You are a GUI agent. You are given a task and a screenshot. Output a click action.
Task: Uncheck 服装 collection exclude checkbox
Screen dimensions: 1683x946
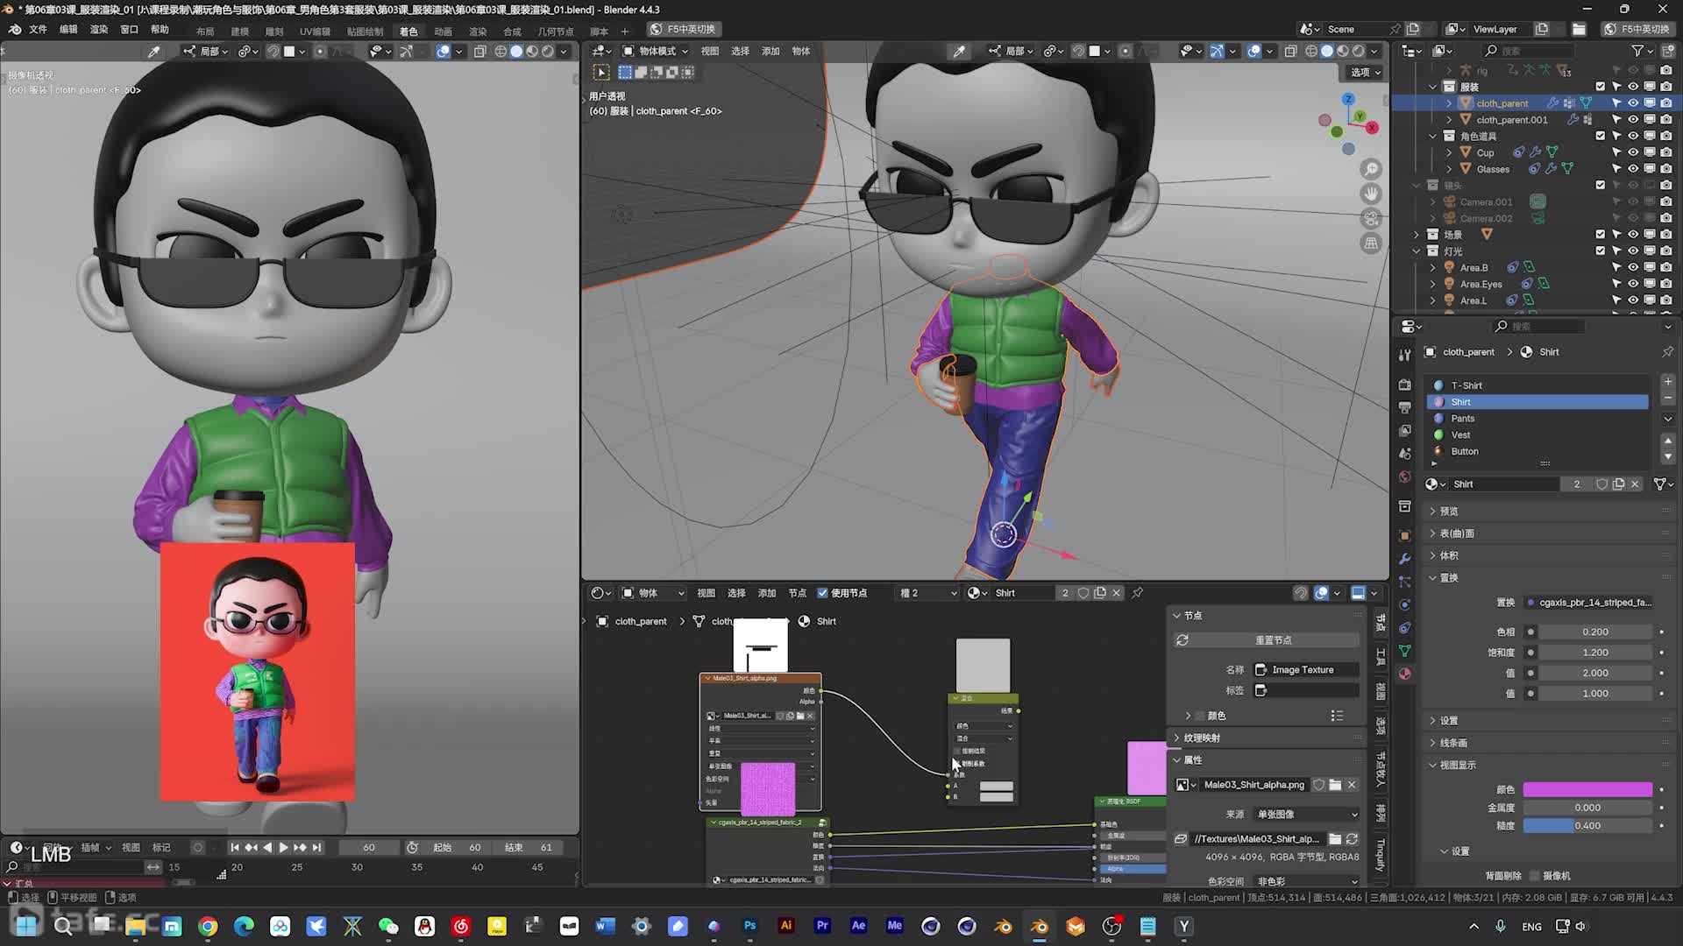pyautogui.click(x=1601, y=87)
